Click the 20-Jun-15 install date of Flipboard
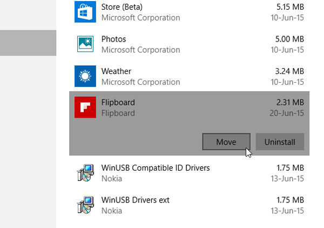 286,113
